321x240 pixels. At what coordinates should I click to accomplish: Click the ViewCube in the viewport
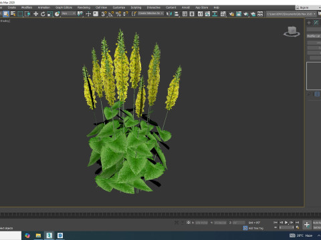tap(292, 31)
